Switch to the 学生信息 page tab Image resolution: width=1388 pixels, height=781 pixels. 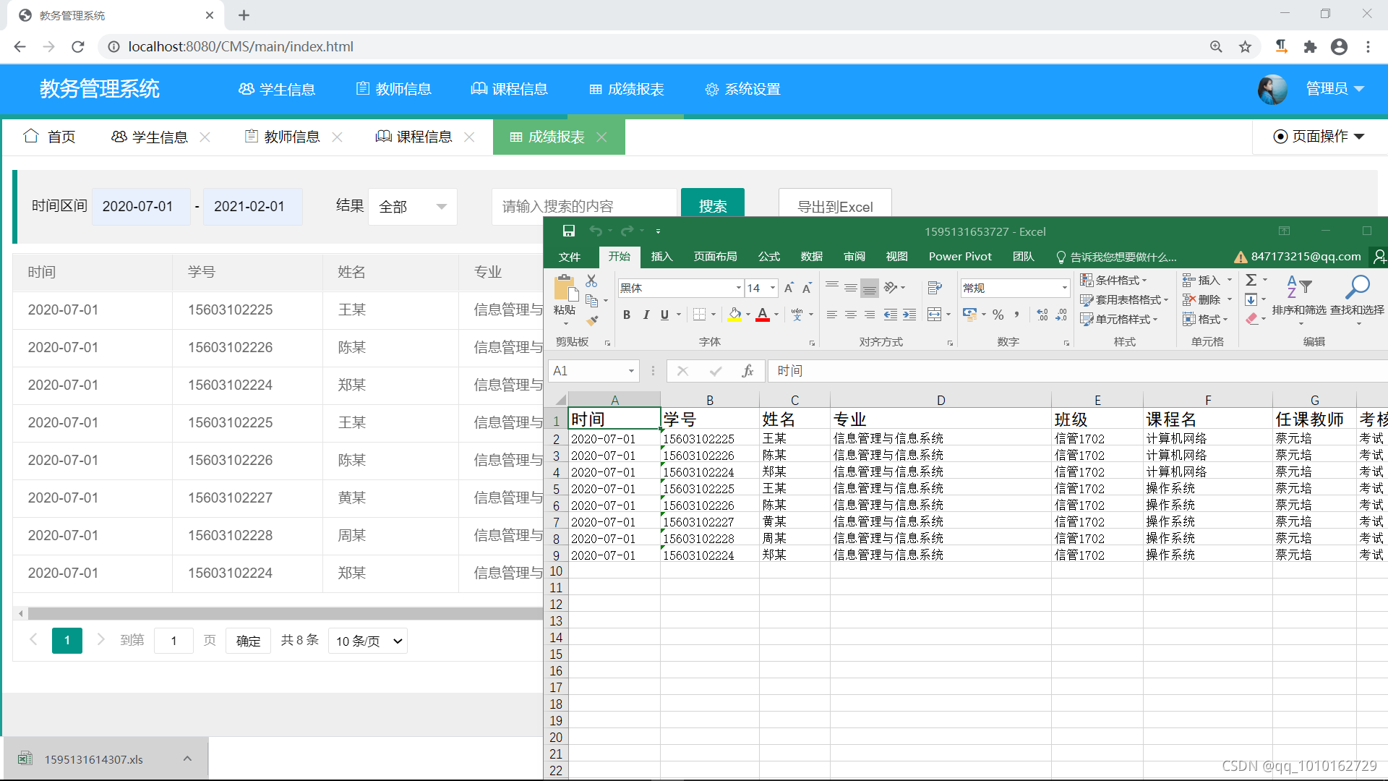(150, 137)
